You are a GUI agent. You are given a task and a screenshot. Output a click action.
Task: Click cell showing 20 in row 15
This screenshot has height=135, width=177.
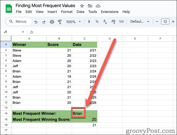(x=84, y=119)
